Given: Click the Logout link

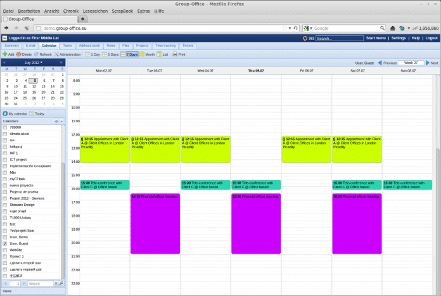Looking at the screenshot, I should (x=431, y=38).
